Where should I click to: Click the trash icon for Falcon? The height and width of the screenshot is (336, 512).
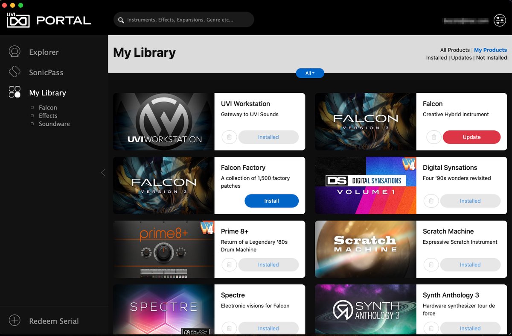tap(434, 137)
